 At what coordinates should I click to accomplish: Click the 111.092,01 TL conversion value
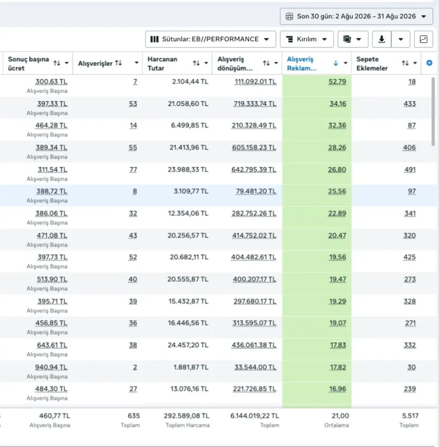click(x=255, y=82)
